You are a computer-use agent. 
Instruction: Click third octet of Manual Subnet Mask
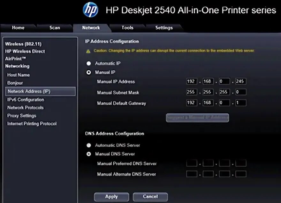pos(224,92)
